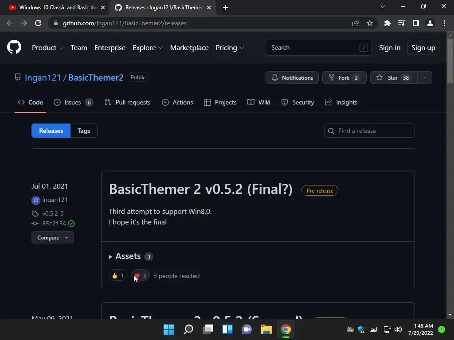Select the Releases toggle button

(51, 131)
